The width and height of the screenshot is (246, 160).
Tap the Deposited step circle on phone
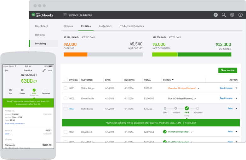coord(46,90)
